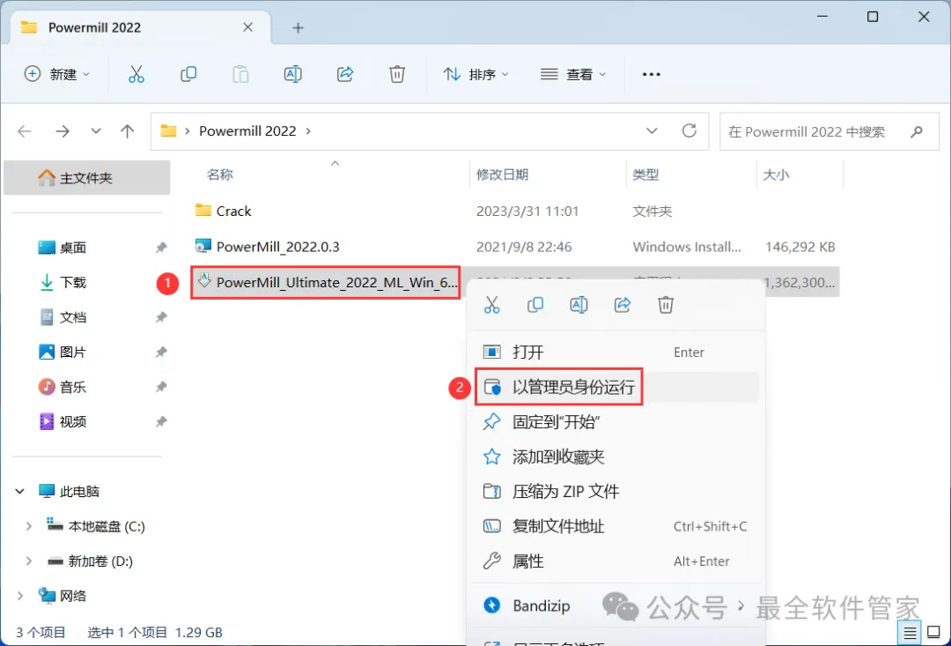Open the 新建 (New) dropdown
This screenshot has height=646, width=951.
tap(57, 74)
